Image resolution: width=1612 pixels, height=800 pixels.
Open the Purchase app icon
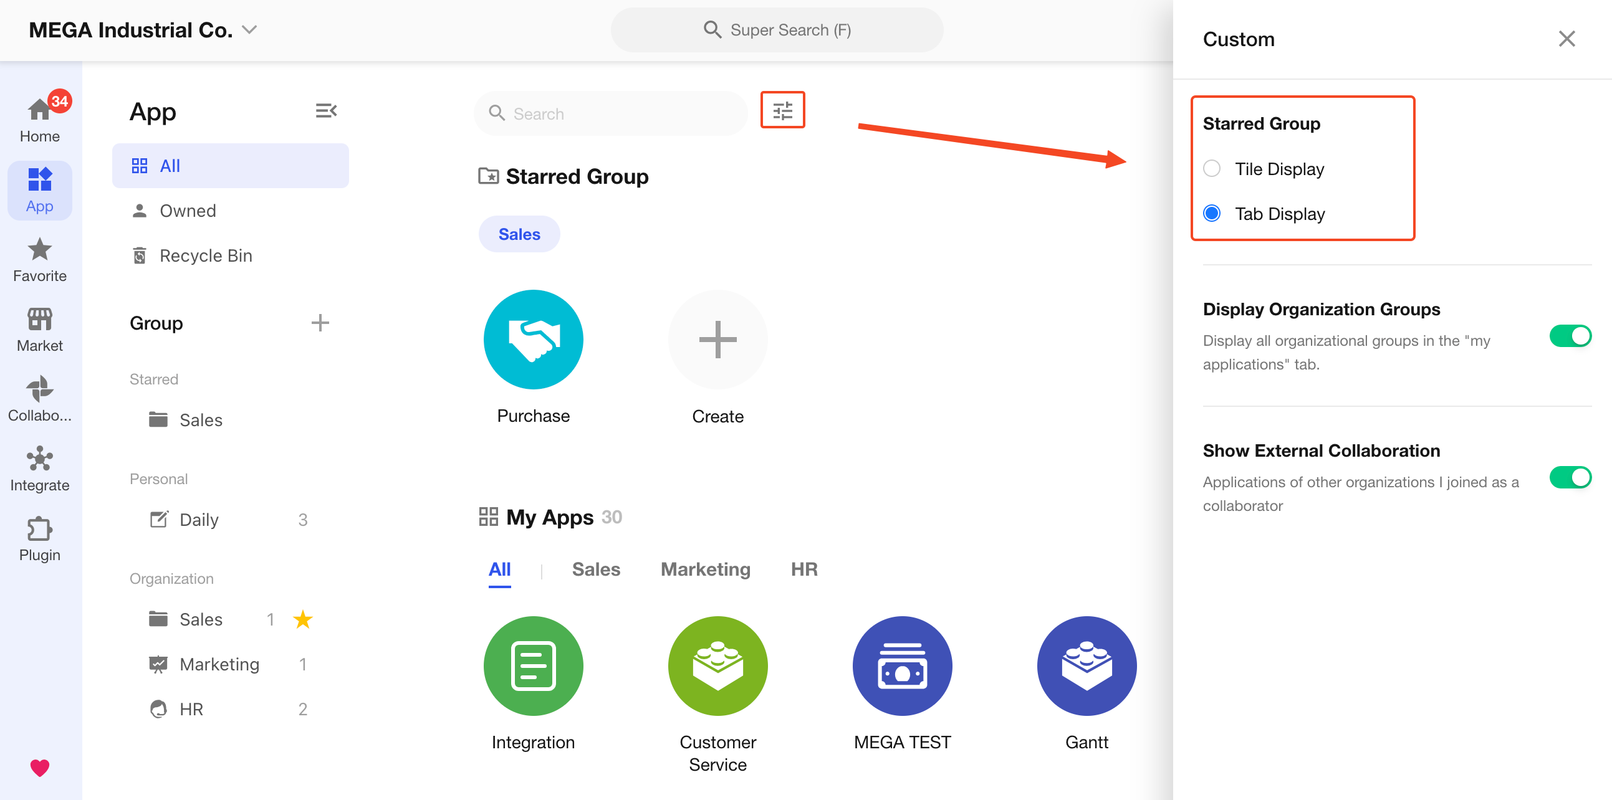point(533,340)
